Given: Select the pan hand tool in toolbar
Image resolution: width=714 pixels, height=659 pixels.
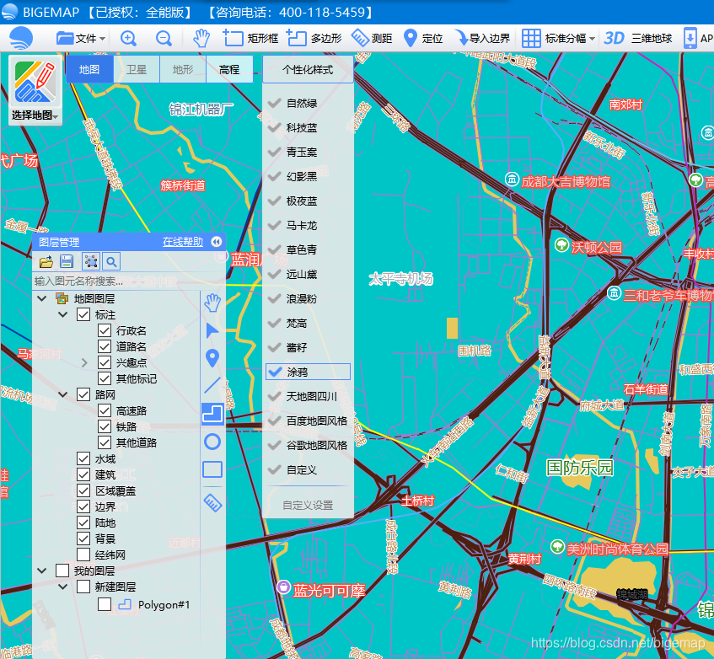Looking at the screenshot, I should 201,38.
